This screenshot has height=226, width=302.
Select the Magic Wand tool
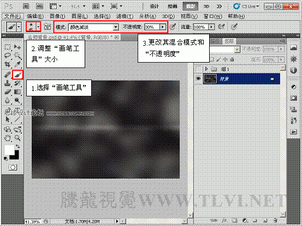(x=17, y=56)
